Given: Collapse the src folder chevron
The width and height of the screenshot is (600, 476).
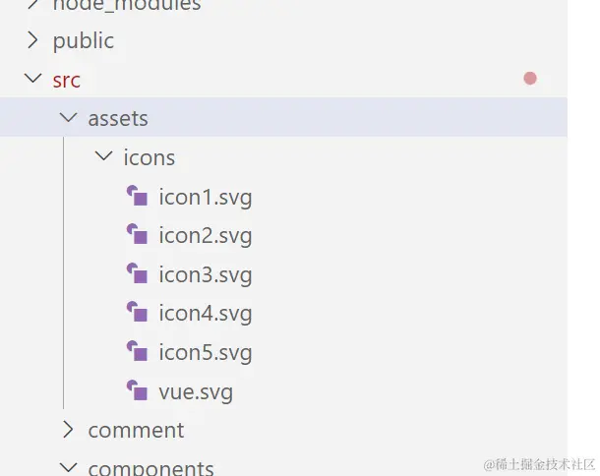Looking at the screenshot, I should (x=32, y=79).
